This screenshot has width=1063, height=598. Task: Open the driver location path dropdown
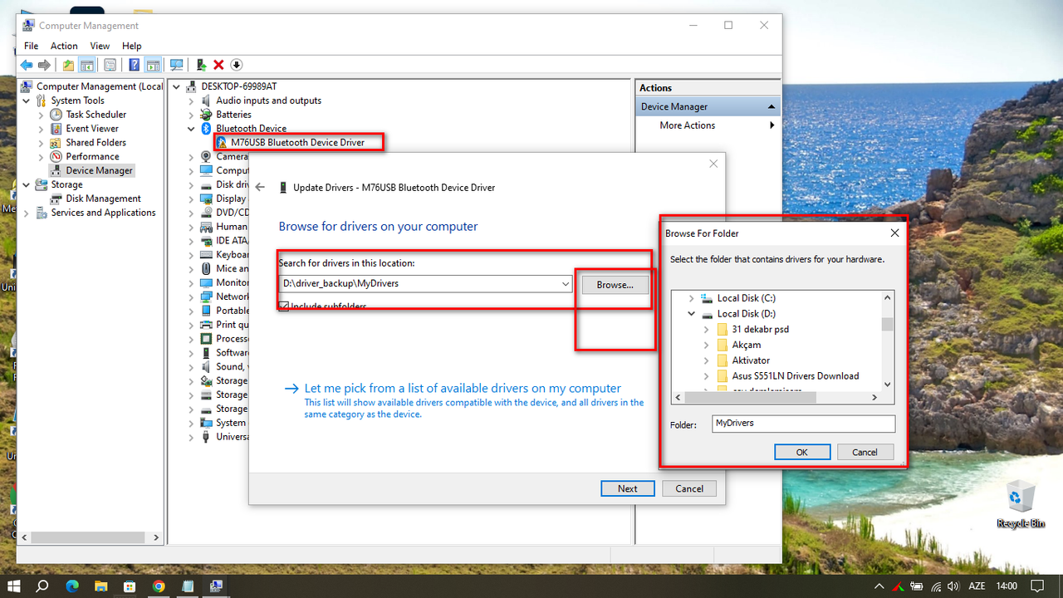[566, 284]
